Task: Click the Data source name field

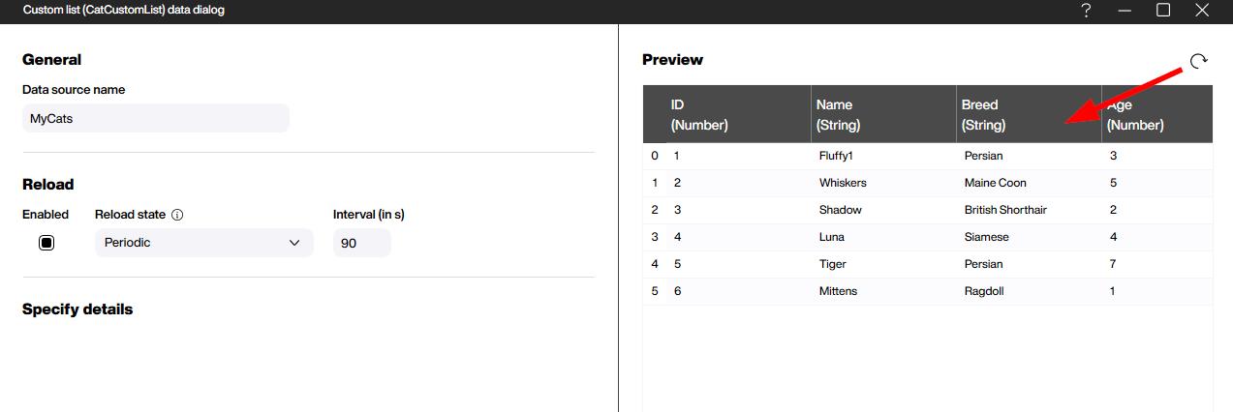Action: coord(155,118)
